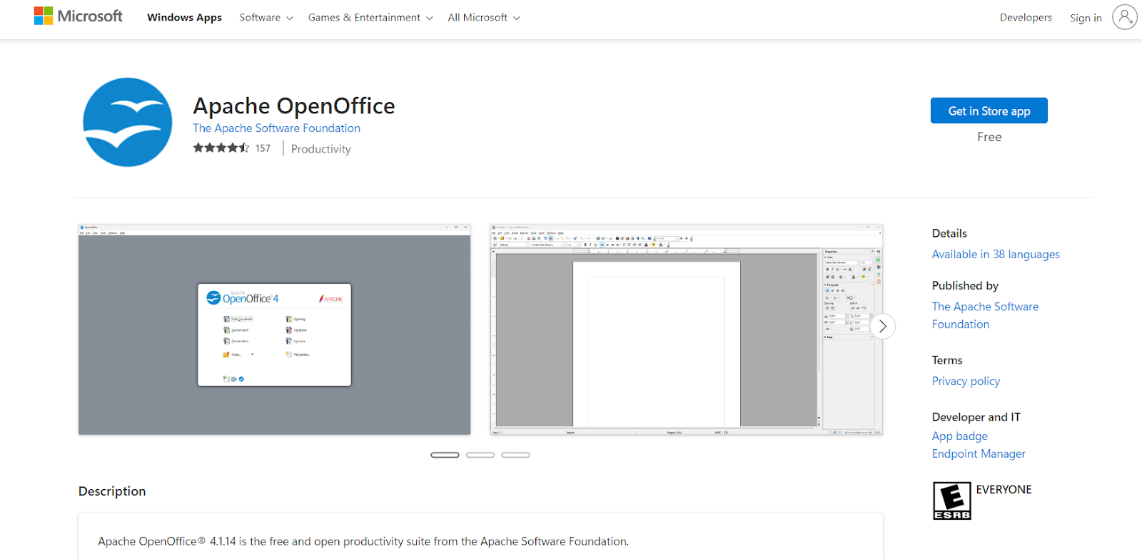Open the user account sign-in icon

(x=1125, y=17)
